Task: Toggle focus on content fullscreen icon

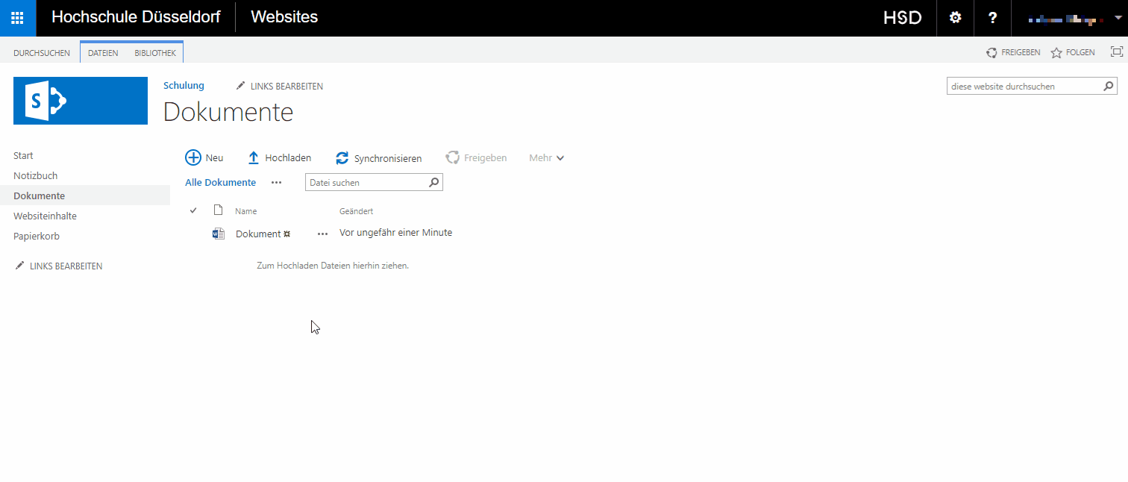Action: pos(1116,52)
